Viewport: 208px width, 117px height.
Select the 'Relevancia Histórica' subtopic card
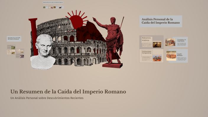[x=151, y=42]
